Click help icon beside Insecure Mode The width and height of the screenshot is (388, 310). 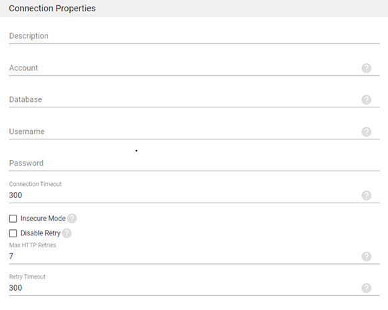pyautogui.click(x=72, y=219)
